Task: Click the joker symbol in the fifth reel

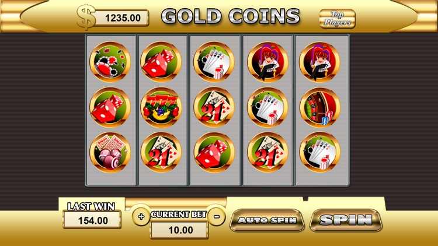Action: pos(320,62)
